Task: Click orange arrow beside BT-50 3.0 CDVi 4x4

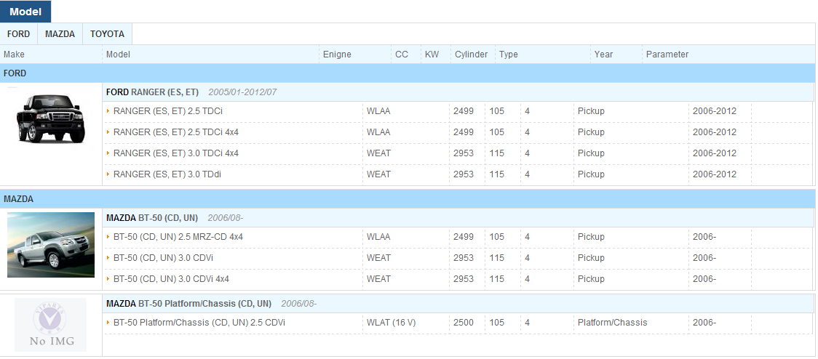Action: click(108, 279)
